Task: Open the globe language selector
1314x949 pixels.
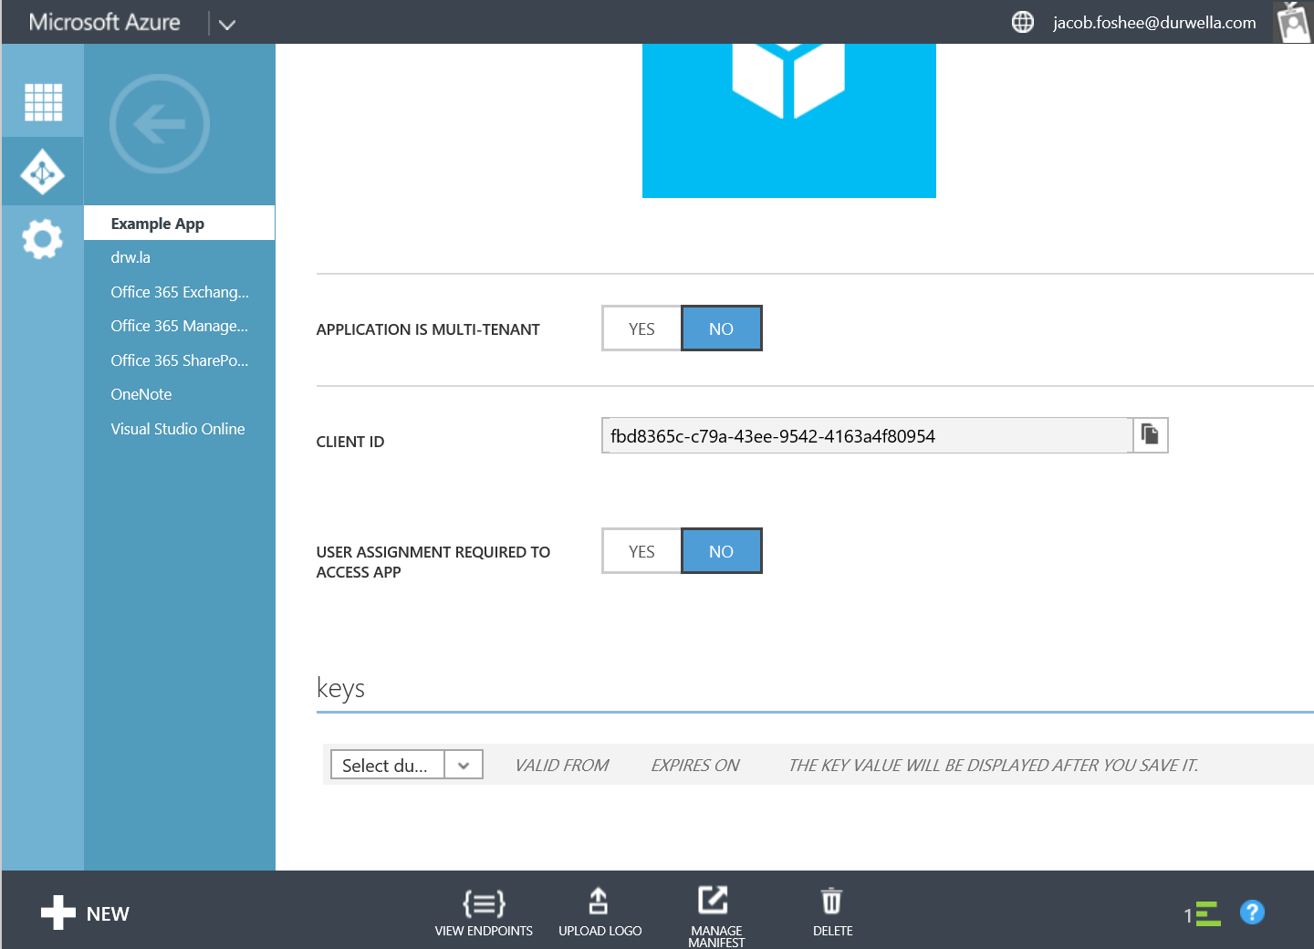Action: point(1023,22)
